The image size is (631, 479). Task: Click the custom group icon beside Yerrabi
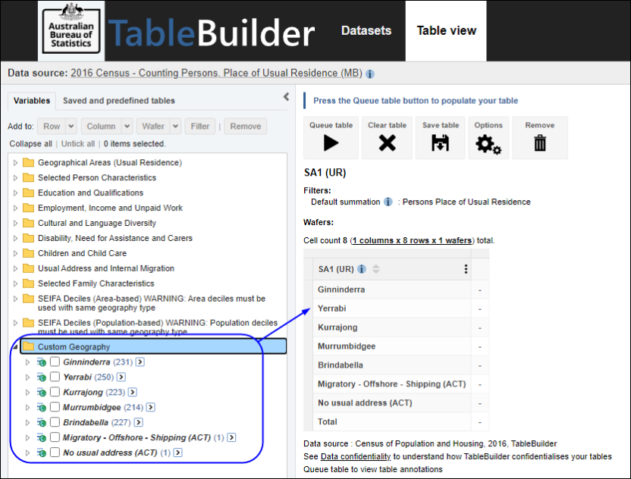click(x=39, y=377)
